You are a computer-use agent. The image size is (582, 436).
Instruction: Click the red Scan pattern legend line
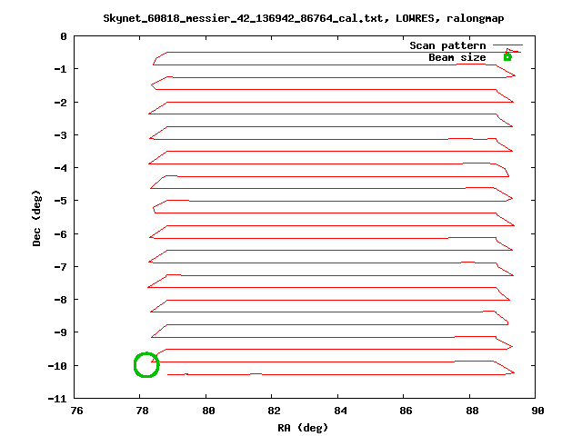point(507,45)
